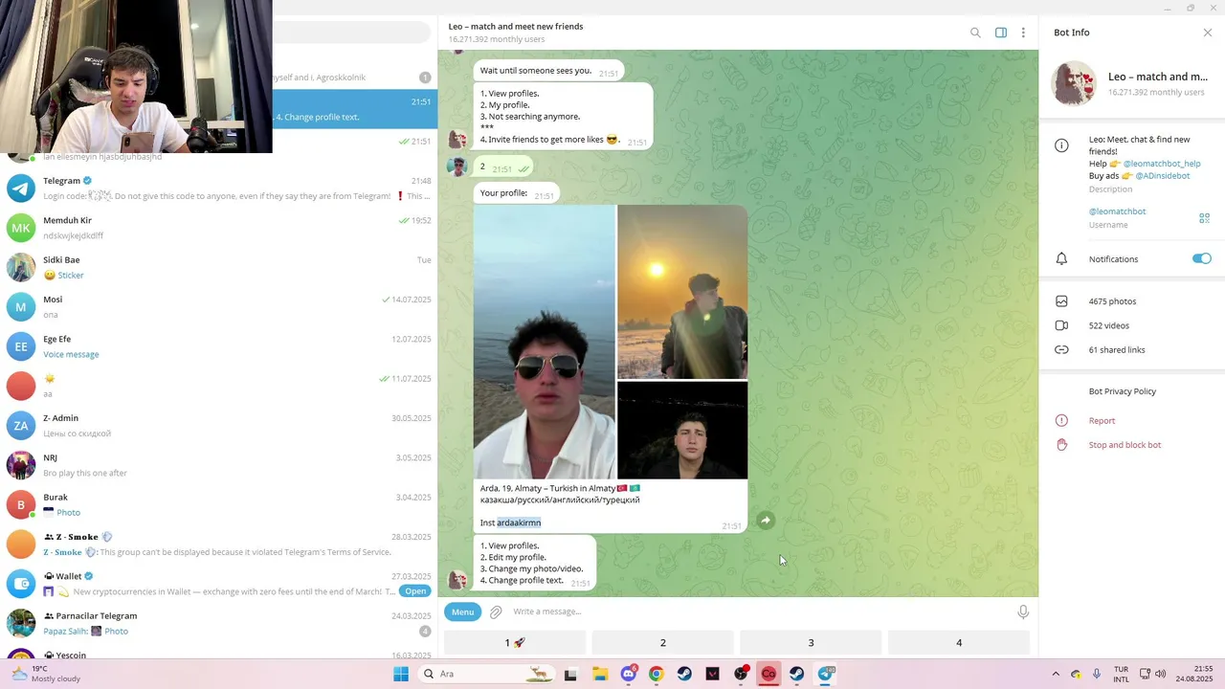Open the Bot Privacy Policy
The image size is (1225, 689).
point(1123,391)
